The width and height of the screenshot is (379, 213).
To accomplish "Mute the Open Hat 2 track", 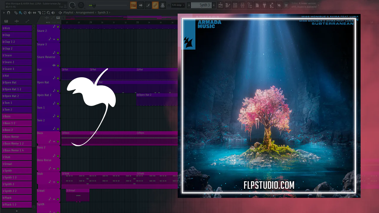I will pos(58,103).
